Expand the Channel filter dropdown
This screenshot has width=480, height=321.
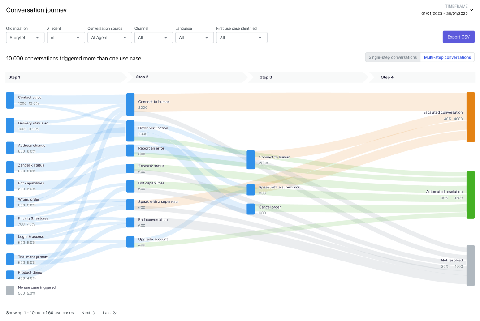pos(153,38)
